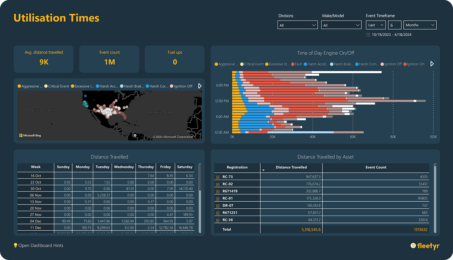The image size is (453, 260).
Task: Open the Months timeframe unit dropdown
Action: point(420,25)
